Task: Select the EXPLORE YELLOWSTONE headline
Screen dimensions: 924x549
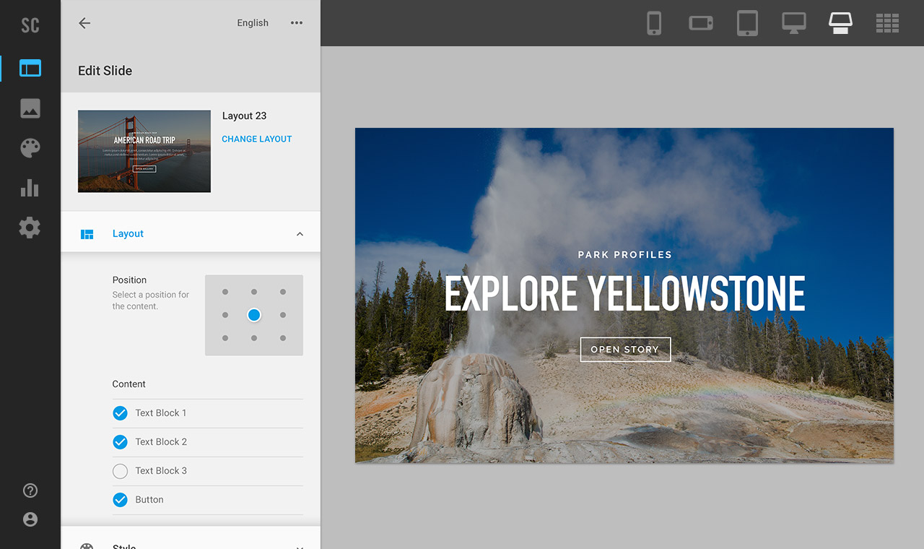Action: pyautogui.click(x=624, y=293)
